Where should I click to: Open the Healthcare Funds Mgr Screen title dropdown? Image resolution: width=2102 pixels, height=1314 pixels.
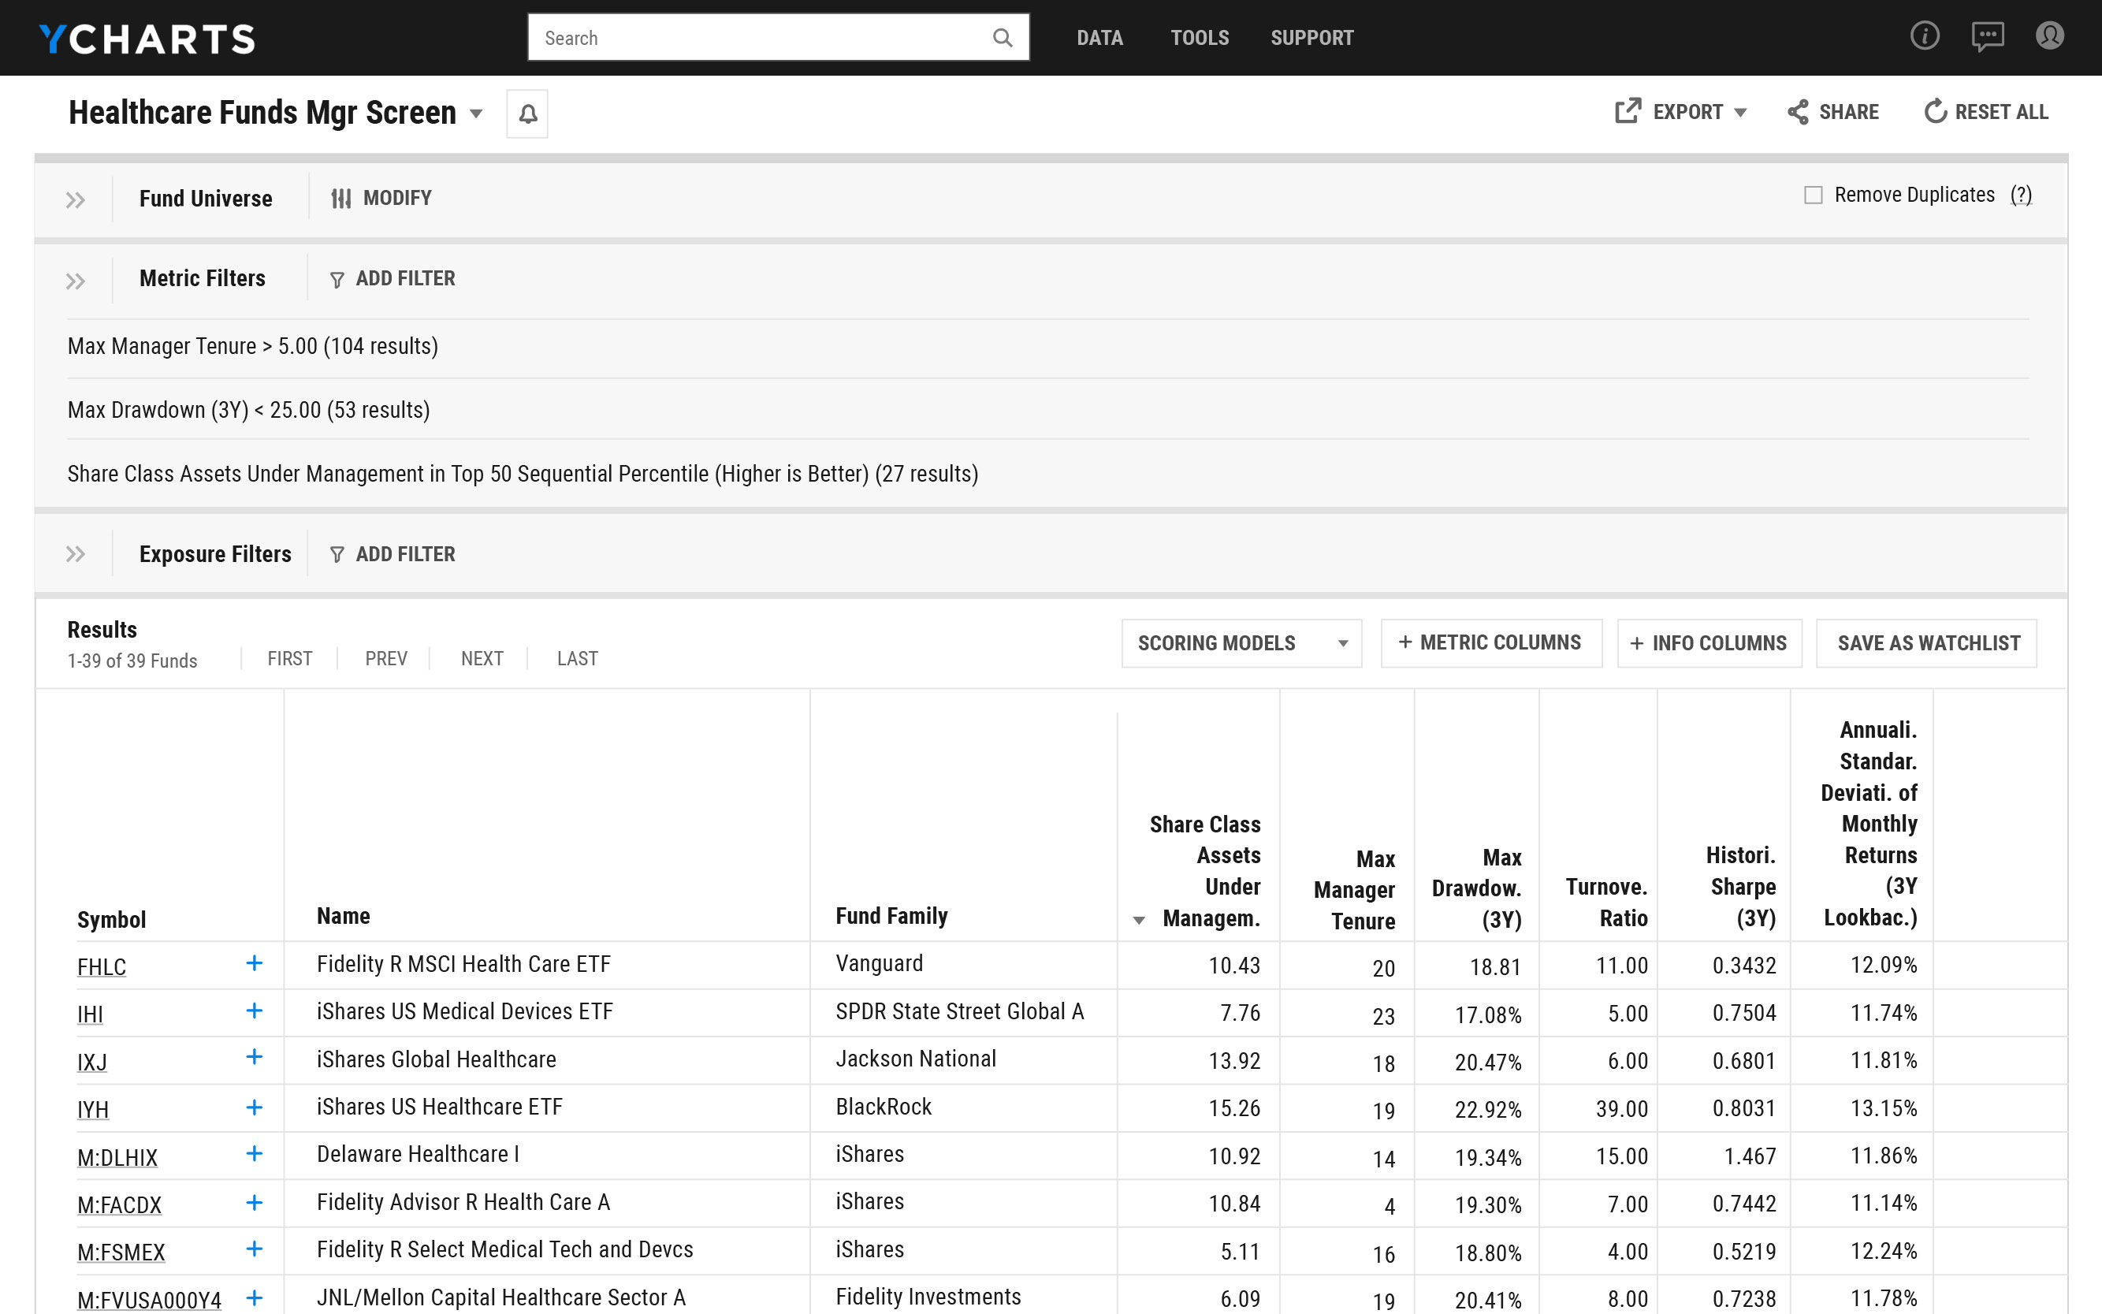(x=475, y=113)
